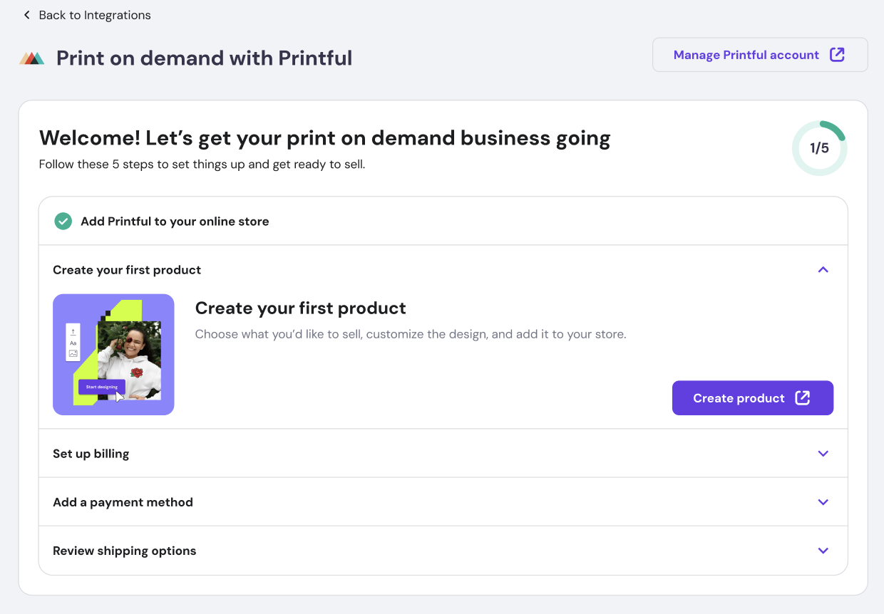The width and height of the screenshot is (884, 614).
Task: Click the 1/5 progress ring
Action: tap(819, 147)
